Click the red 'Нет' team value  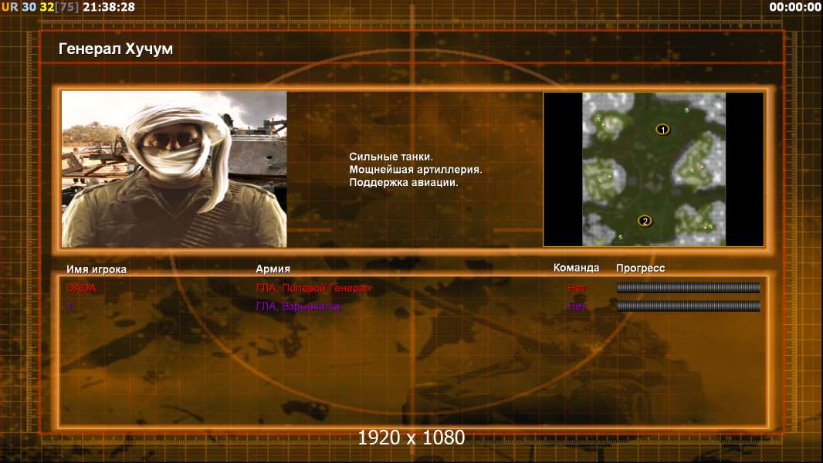pos(577,288)
